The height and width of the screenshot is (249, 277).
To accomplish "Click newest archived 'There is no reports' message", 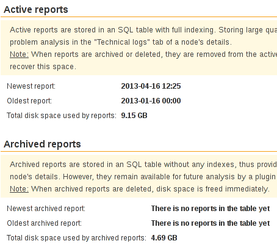I will pos(210,209).
